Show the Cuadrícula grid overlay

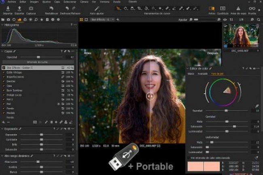pos(223,8)
